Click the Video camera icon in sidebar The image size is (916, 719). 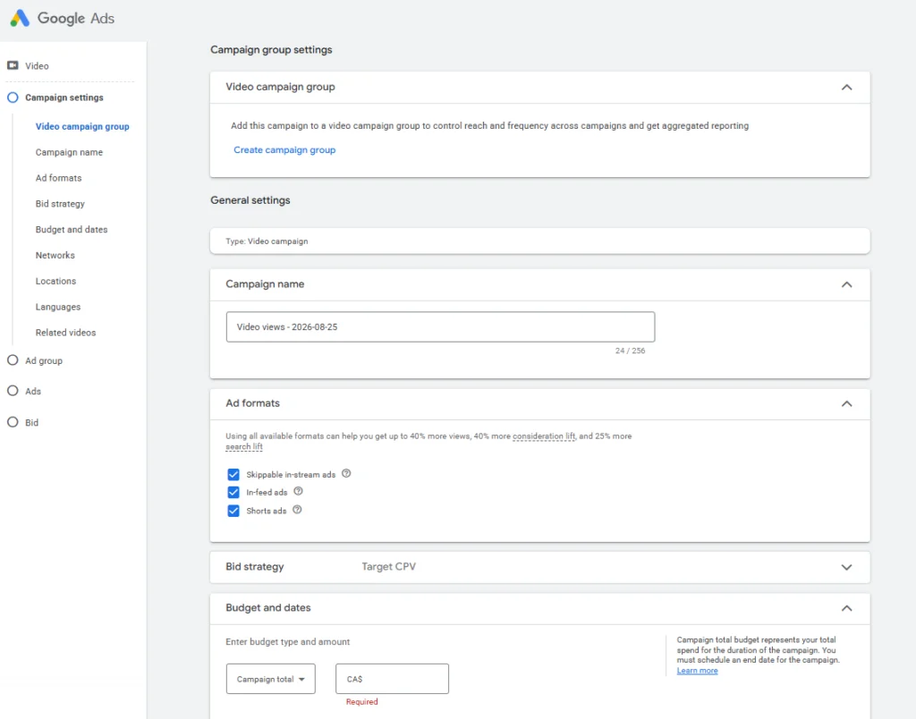pyautogui.click(x=13, y=65)
